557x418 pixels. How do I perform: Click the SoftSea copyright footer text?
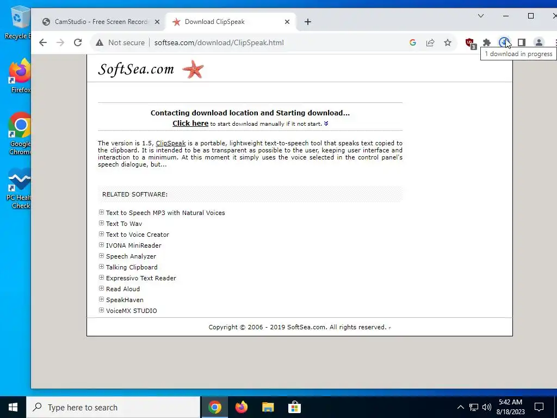coord(298,327)
